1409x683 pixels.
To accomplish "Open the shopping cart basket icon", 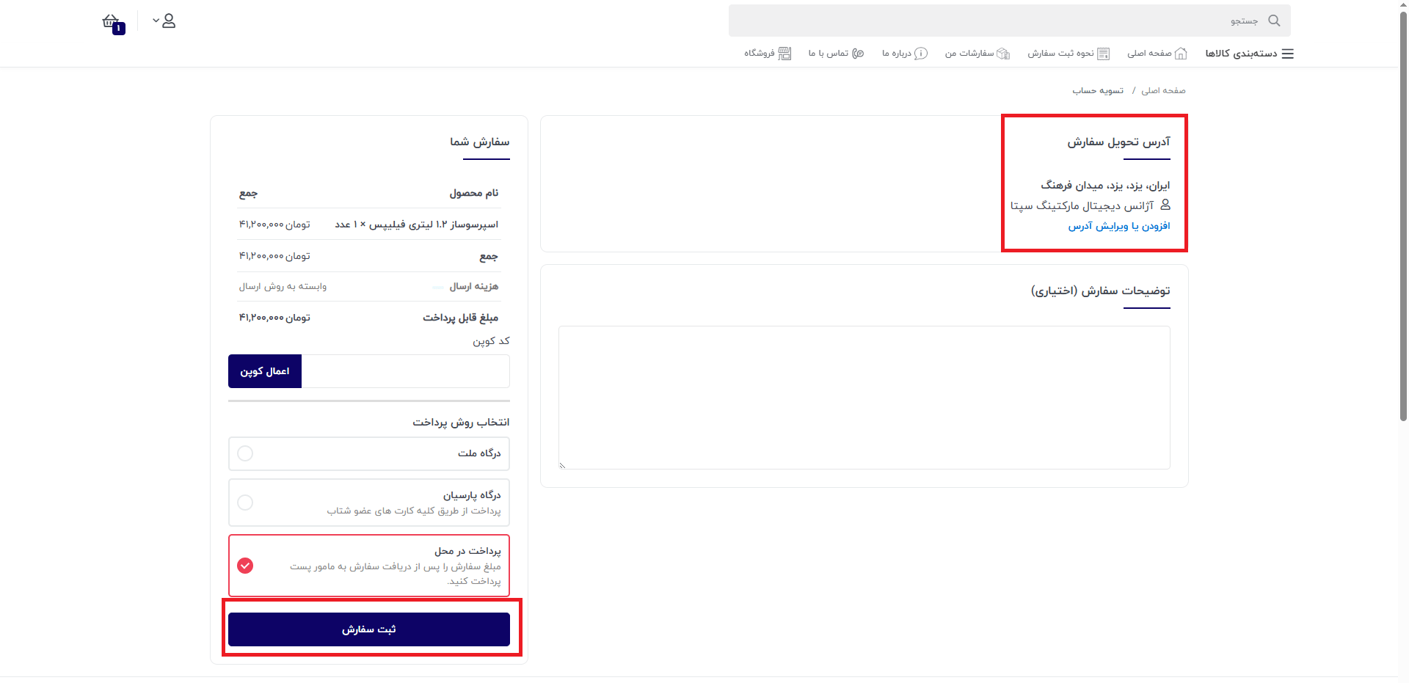I will click(x=112, y=22).
